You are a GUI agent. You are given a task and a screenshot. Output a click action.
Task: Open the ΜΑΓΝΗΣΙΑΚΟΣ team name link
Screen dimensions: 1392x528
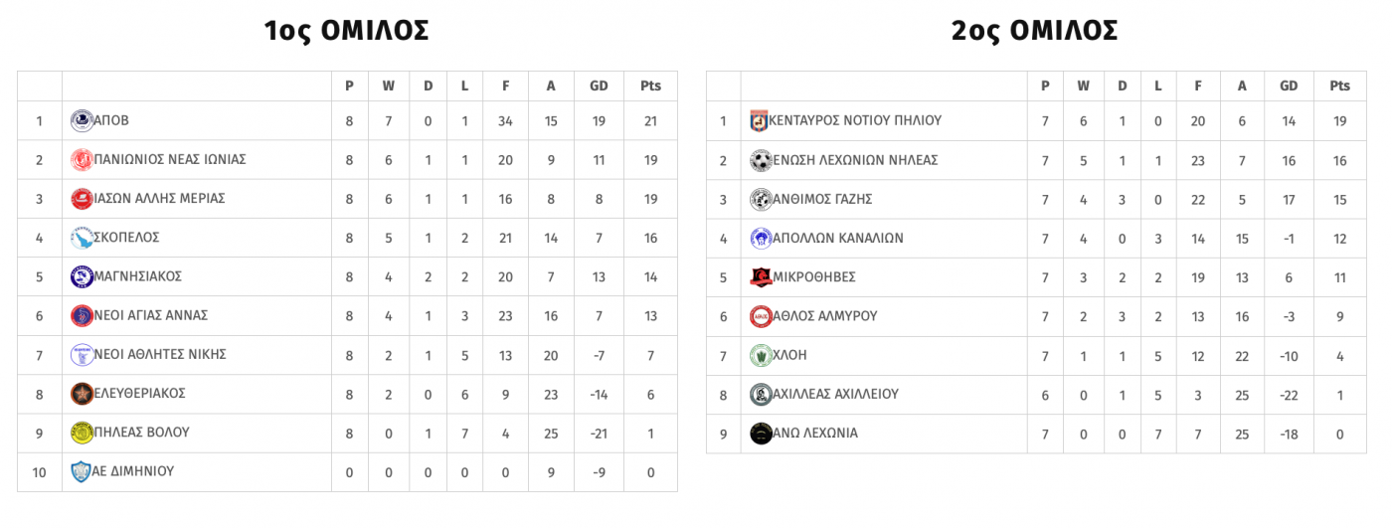click(137, 276)
